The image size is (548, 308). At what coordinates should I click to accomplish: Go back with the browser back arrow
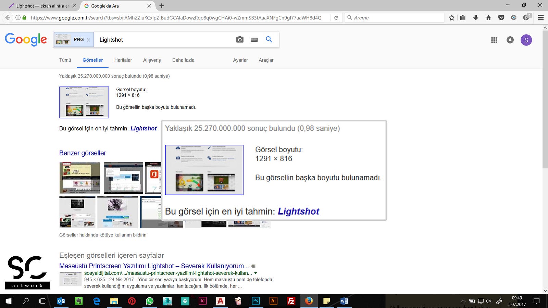(x=8, y=18)
